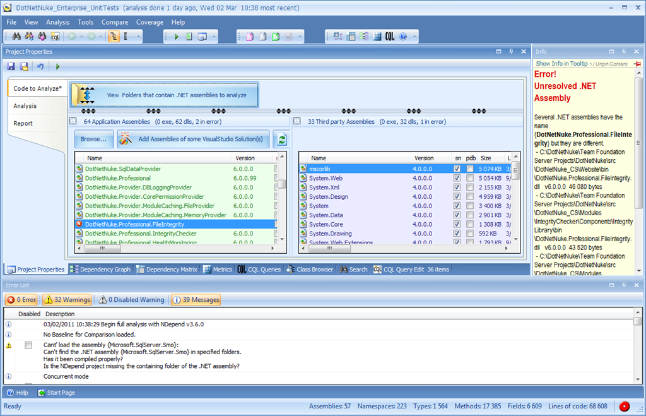Open the CQL search toolbar icon
Screen dimensions: 646x416
click(x=55, y=37)
